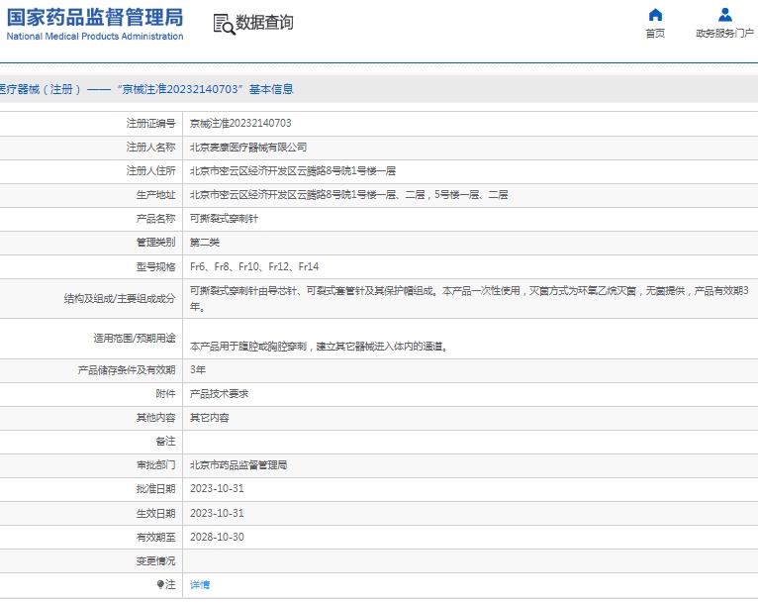The width and height of the screenshot is (758, 604).
Task: Click the 型号规格 field label
Action: point(155,266)
